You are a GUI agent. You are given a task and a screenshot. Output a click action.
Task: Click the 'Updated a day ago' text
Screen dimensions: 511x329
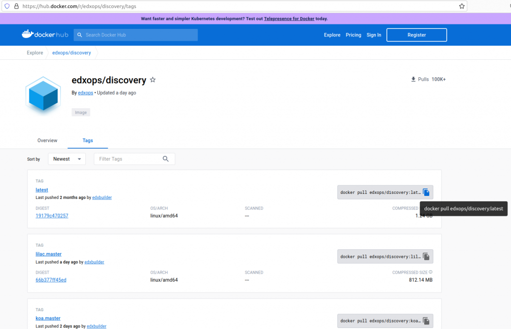click(116, 93)
